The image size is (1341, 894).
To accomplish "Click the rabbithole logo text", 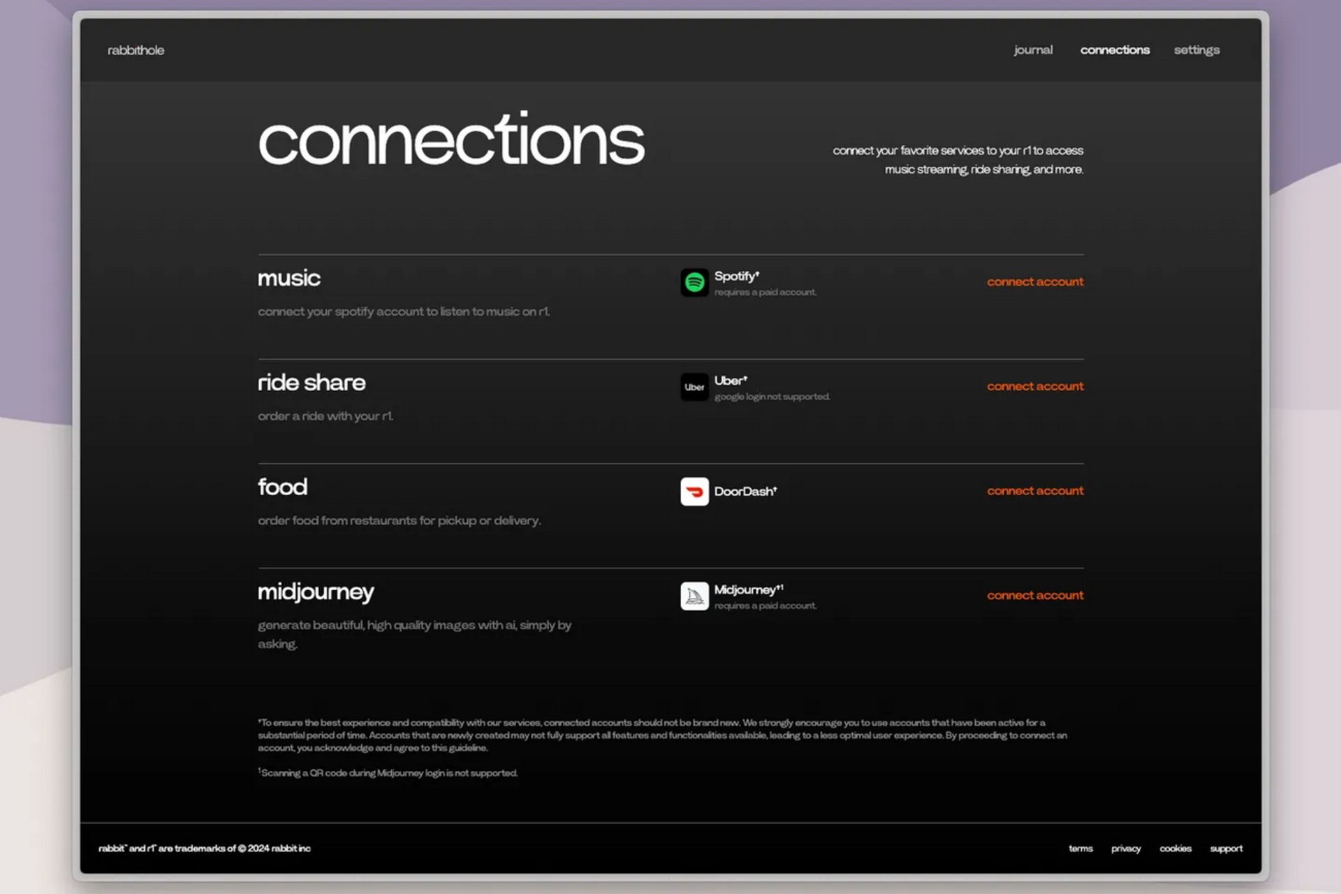I will click(135, 50).
